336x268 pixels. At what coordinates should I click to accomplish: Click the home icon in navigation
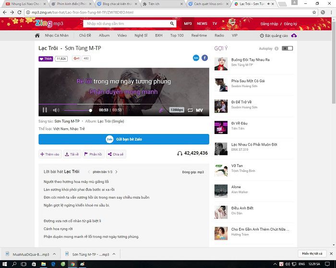(x=37, y=35)
